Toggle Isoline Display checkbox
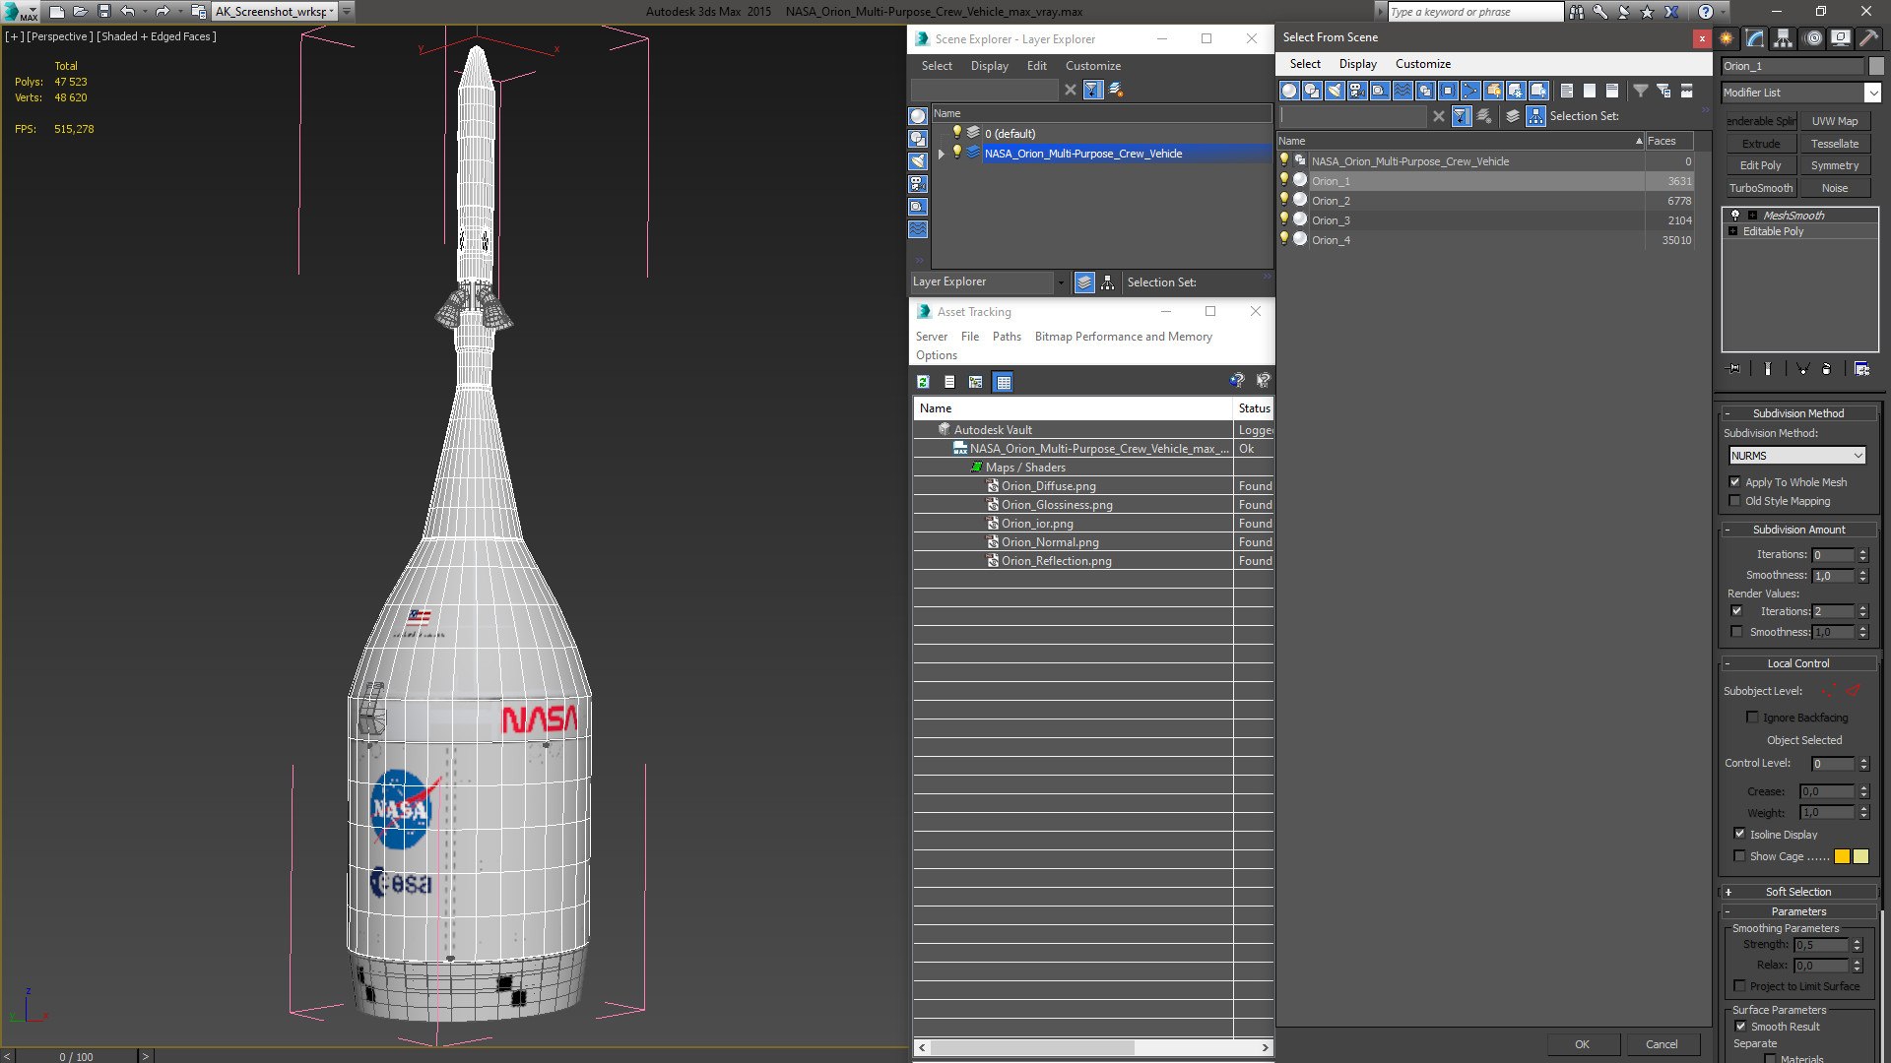Viewport: 1891px width, 1063px height. [x=1739, y=834]
